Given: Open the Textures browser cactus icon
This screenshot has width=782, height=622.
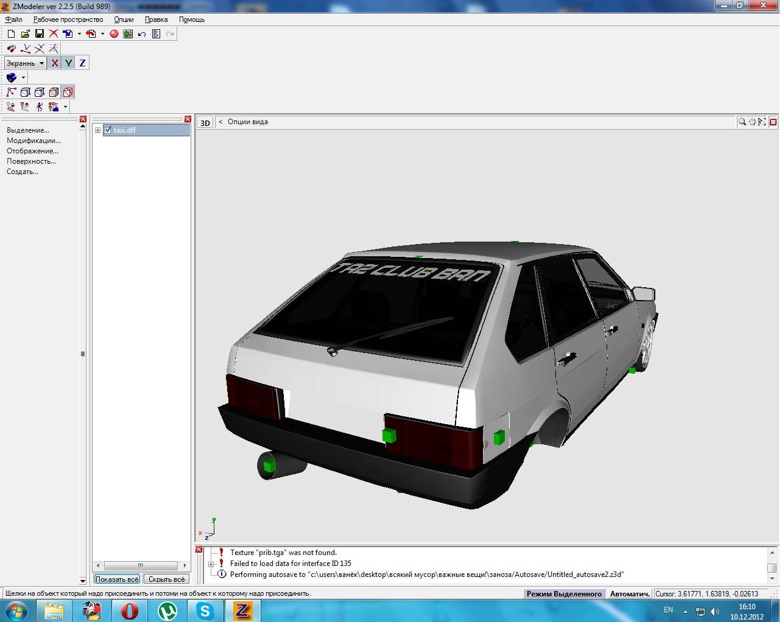Looking at the screenshot, I should coord(128,34).
